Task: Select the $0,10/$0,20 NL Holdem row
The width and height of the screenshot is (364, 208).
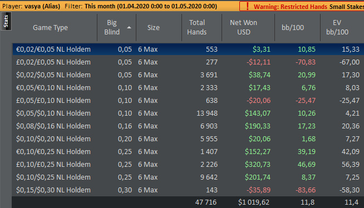Action: coord(188,138)
